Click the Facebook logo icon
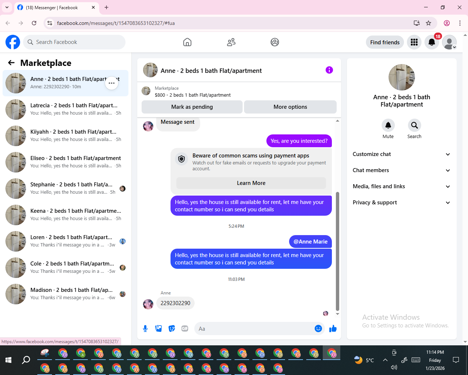Viewport: 468px width, 375px height. tap(13, 42)
